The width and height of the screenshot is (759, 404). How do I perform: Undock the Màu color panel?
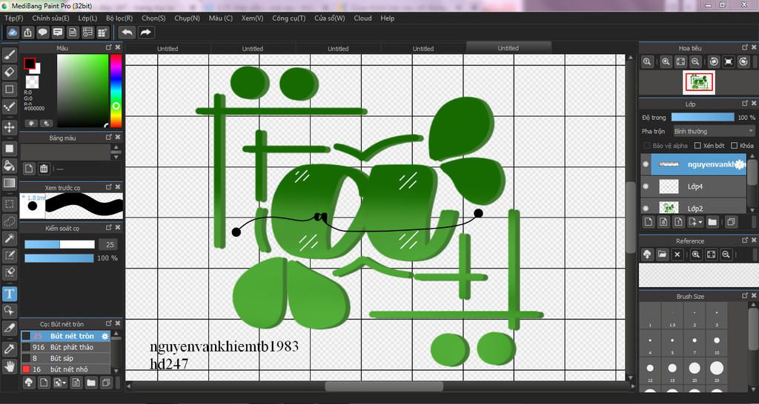pyautogui.click(x=109, y=48)
